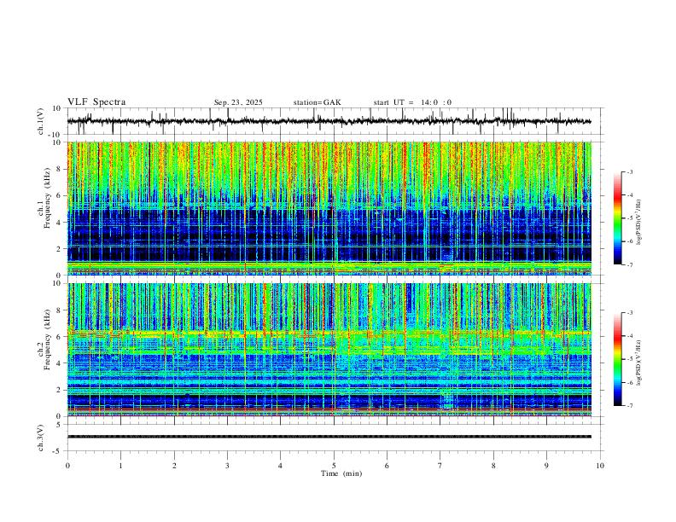
Task: Click the ch.3 flat signal trace
Action: click(329, 437)
